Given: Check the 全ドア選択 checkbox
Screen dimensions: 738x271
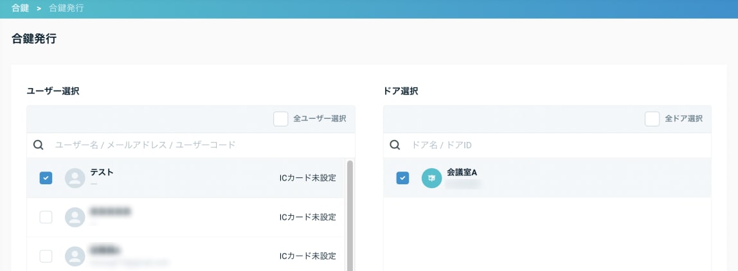Looking at the screenshot, I should 652,119.
